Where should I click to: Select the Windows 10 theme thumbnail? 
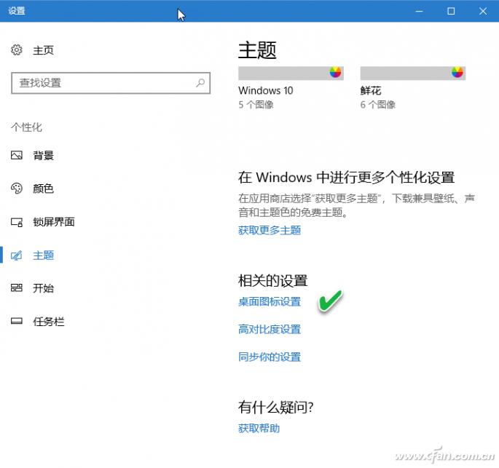click(x=291, y=73)
